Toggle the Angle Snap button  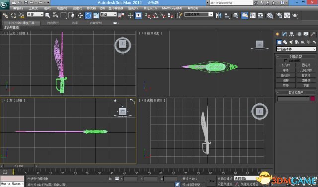pos(155,15)
